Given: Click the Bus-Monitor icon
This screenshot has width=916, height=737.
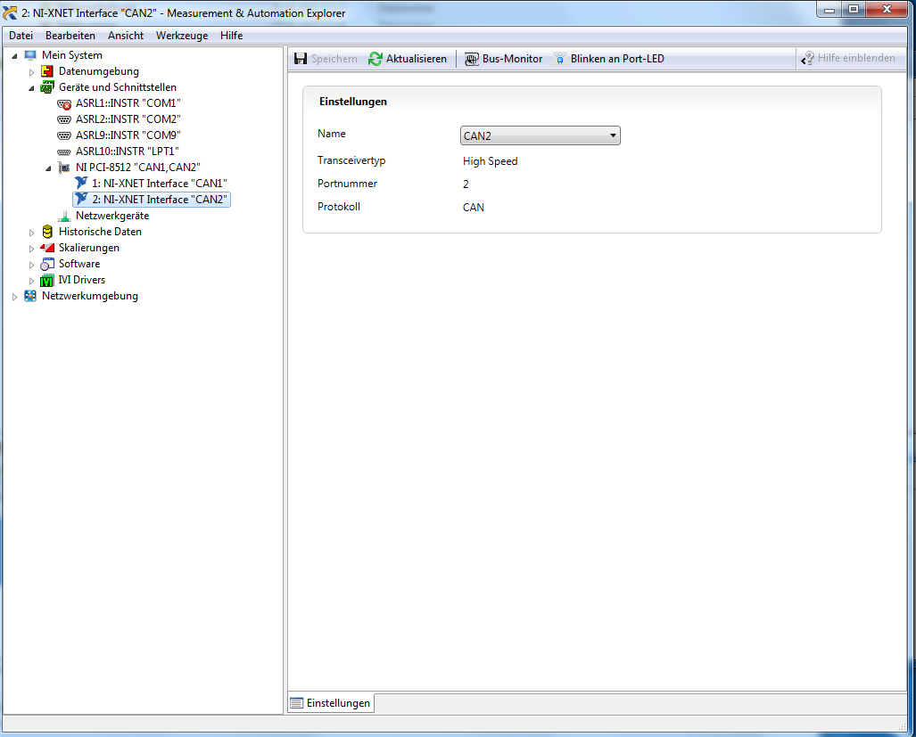Looking at the screenshot, I should click(472, 59).
